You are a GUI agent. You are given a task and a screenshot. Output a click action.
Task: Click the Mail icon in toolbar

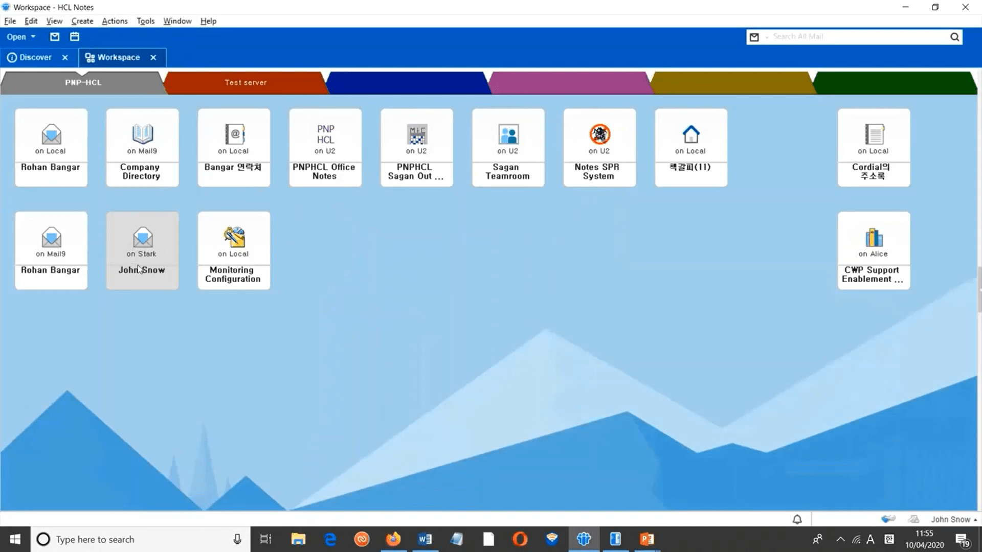55,37
